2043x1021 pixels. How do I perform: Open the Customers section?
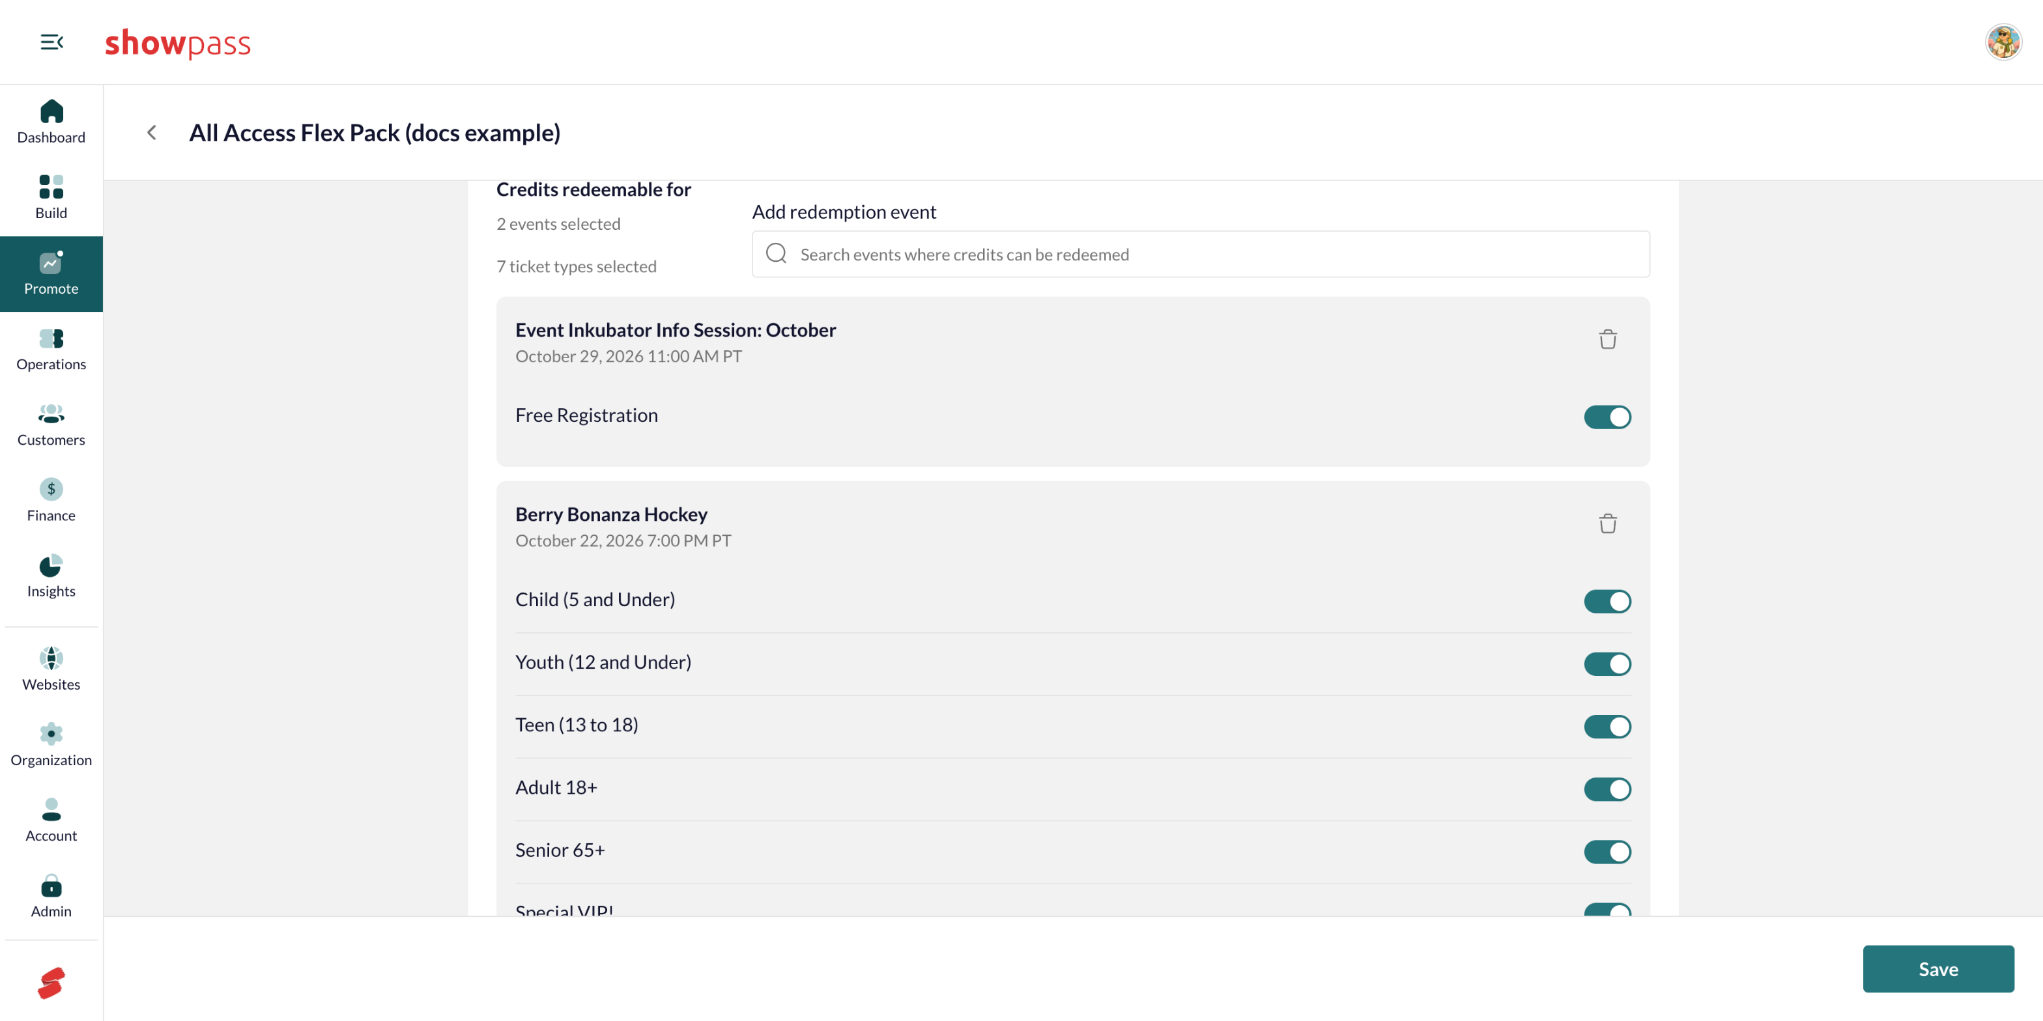(x=51, y=425)
